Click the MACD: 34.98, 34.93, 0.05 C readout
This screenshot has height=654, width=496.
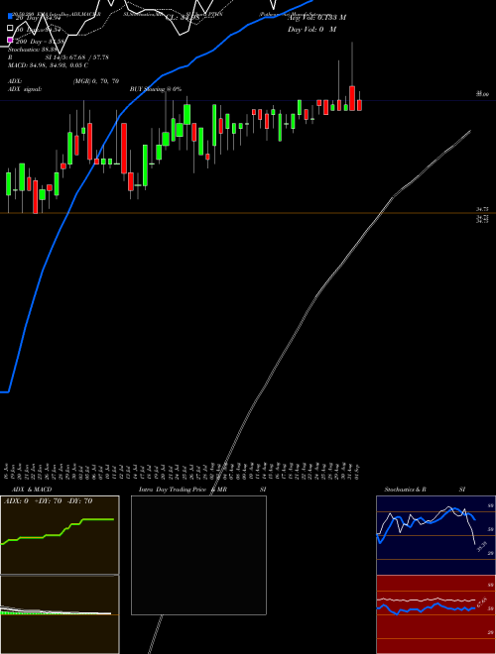pos(48,65)
